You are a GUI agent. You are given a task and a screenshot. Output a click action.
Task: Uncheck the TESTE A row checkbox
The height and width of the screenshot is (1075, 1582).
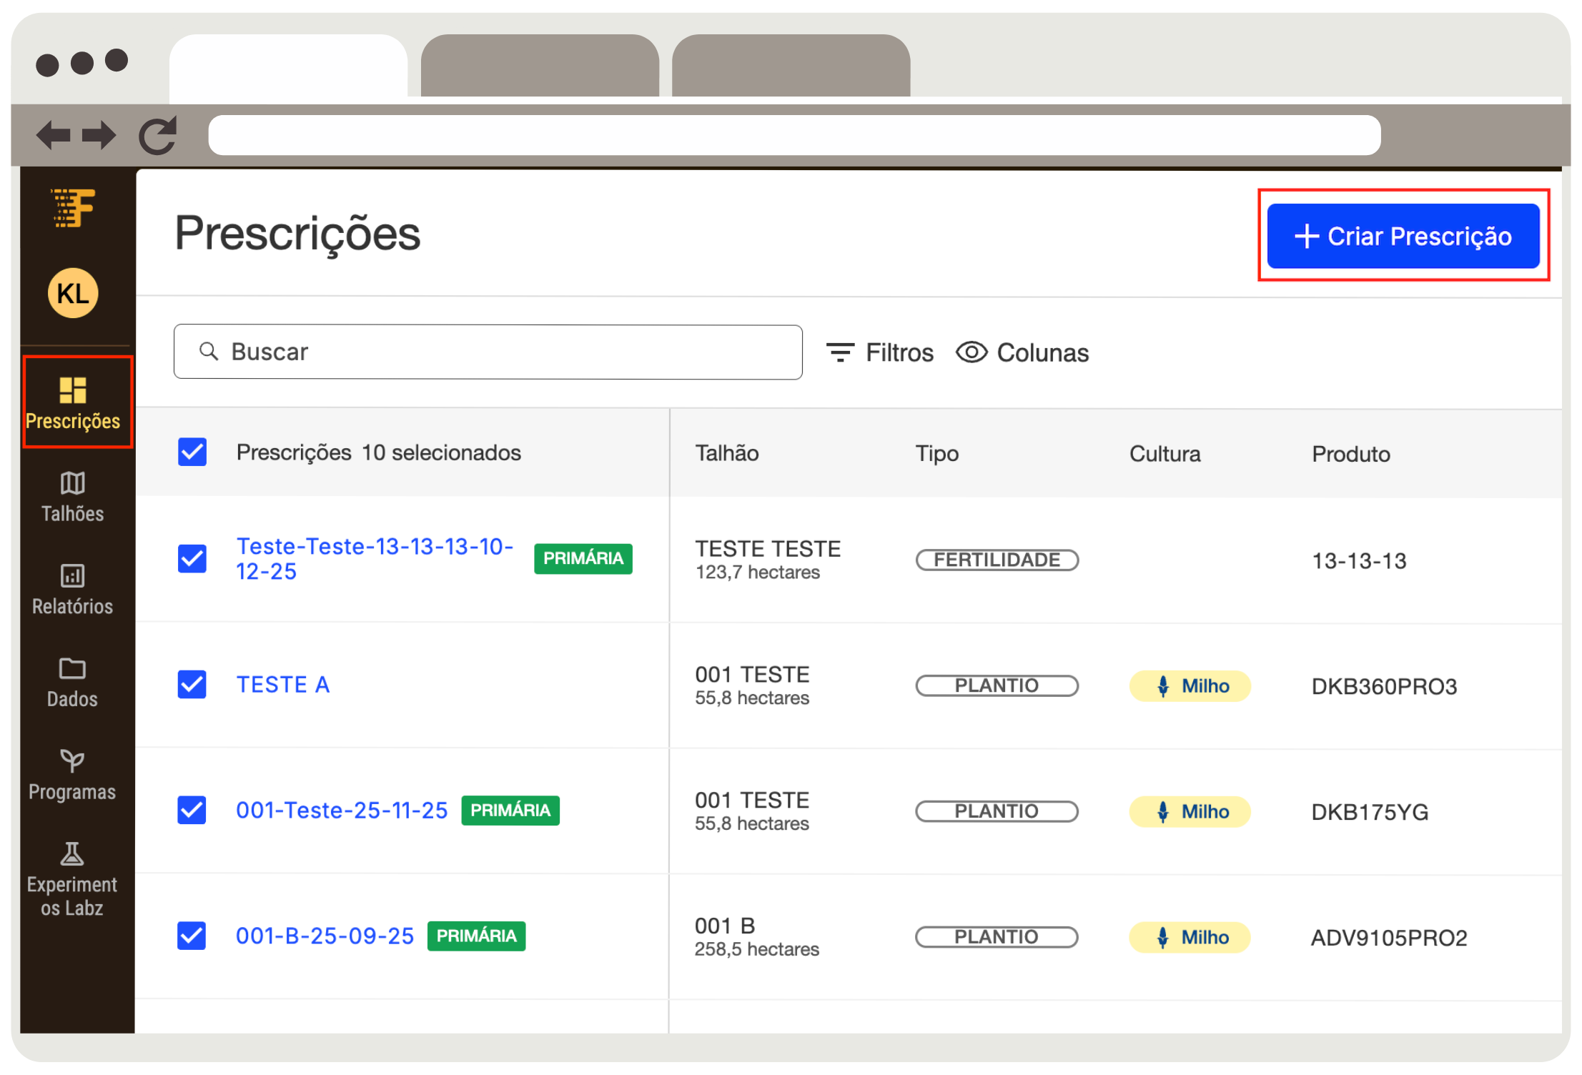coord(192,685)
